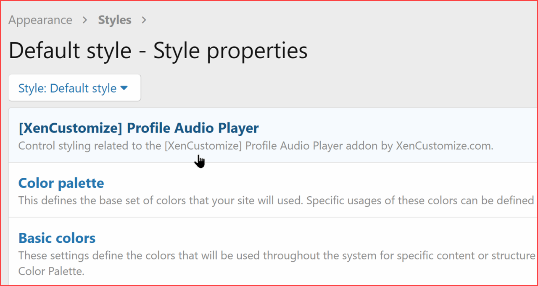Click the Style: Default style button label

point(67,88)
